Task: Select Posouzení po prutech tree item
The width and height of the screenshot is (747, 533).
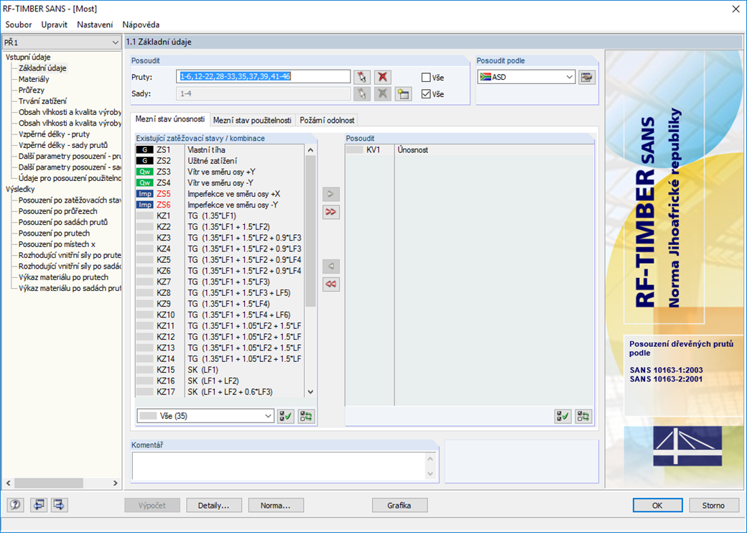Action: coord(54,233)
